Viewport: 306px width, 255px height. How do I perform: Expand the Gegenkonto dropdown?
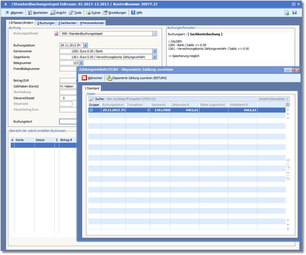click(154, 57)
